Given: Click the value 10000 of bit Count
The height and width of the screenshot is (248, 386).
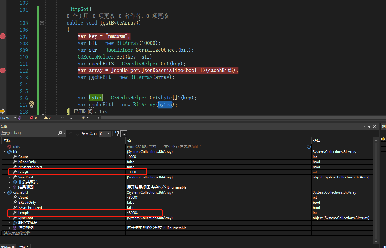Looking at the screenshot, I should tap(131, 157).
